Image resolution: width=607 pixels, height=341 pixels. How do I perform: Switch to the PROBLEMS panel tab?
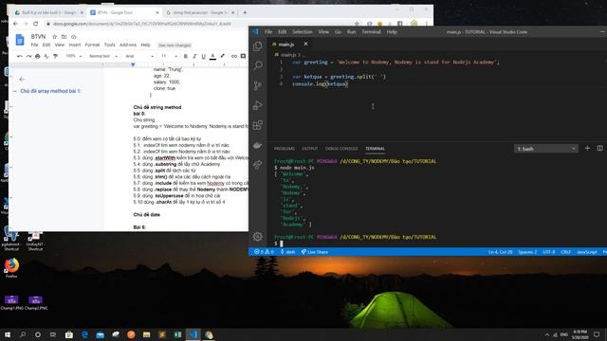(285, 149)
